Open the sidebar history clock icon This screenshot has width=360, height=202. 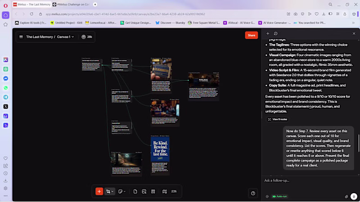pos(5,173)
